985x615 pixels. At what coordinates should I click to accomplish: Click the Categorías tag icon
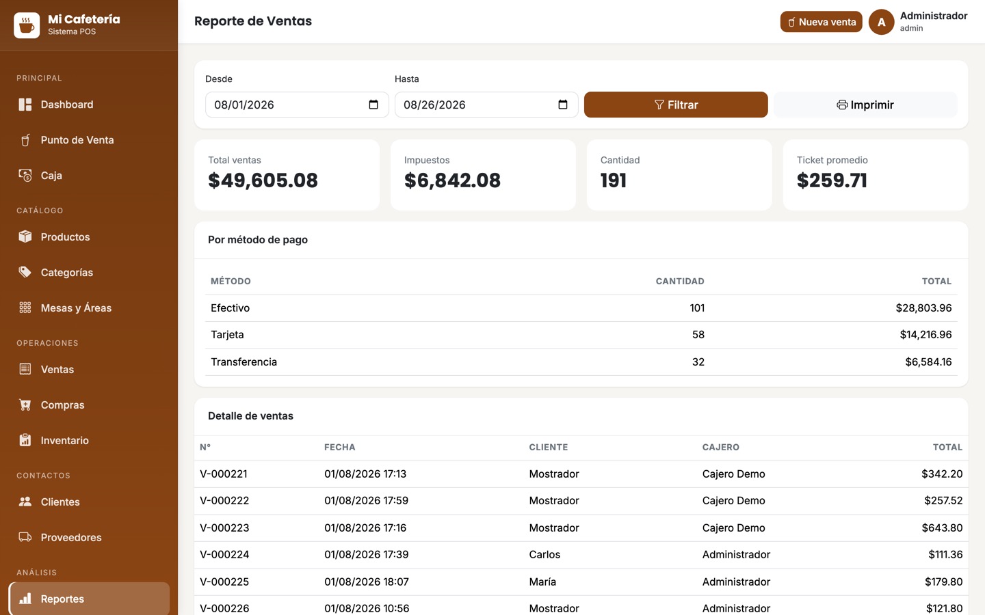[x=25, y=272]
